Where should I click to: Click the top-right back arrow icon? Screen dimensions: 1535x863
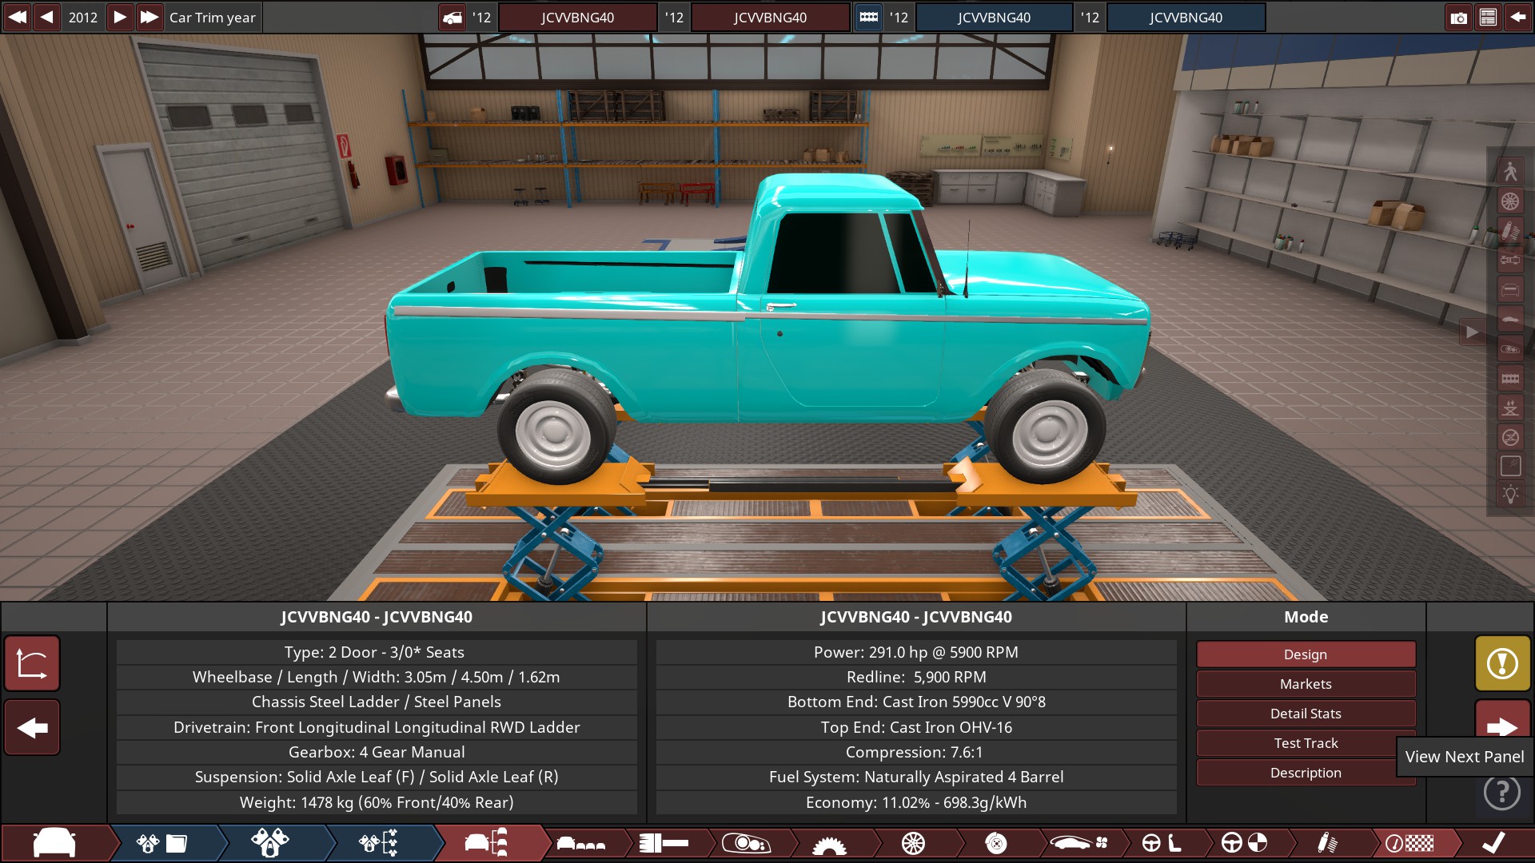point(1517,18)
